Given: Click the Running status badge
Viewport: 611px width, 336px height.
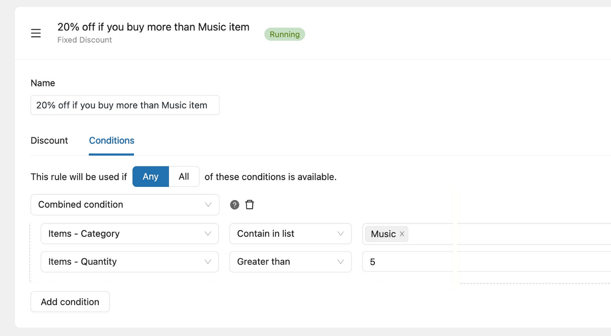Looking at the screenshot, I should 284,35.
